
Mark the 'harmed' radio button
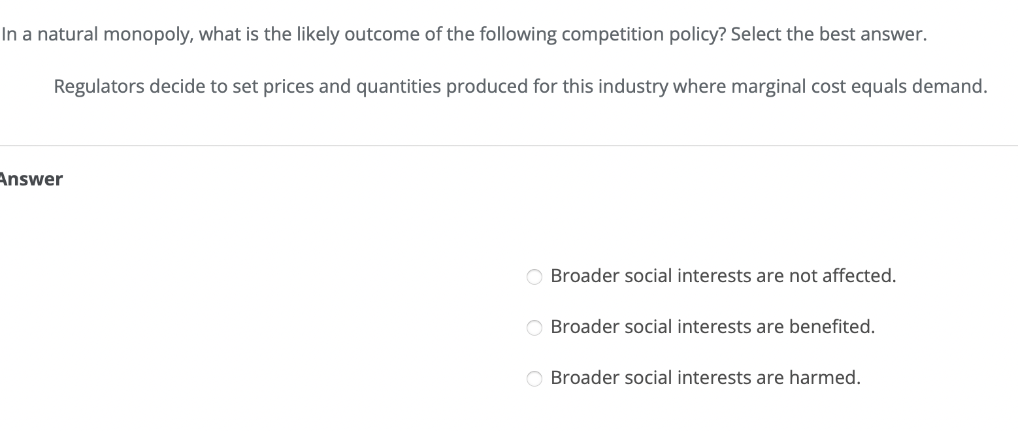coord(534,379)
